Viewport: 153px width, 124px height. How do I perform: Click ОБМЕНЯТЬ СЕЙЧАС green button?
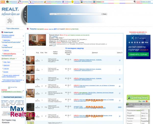[x=138, y=55]
